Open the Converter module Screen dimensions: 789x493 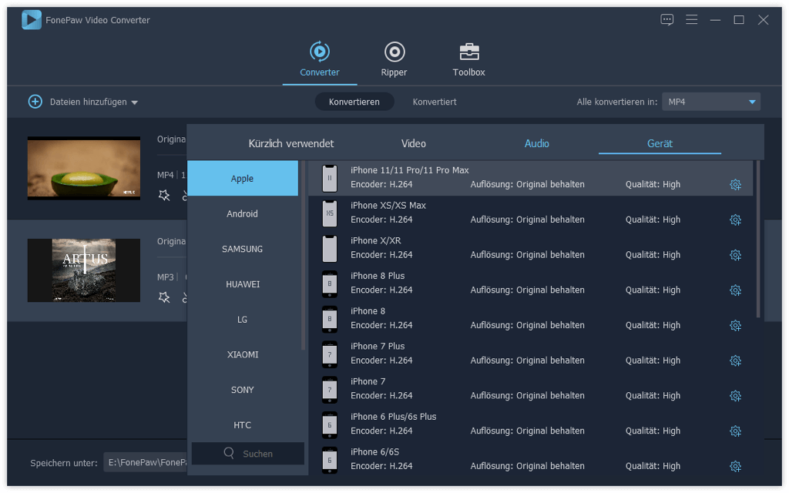click(320, 59)
